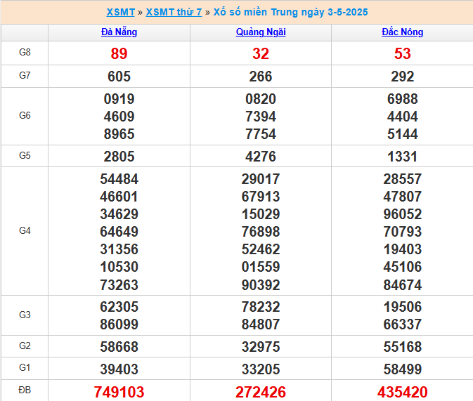Click the G7 number 266
Image resolution: width=473 pixels, height=401 pixels.
pyautogui.click(x=261, y=77)
